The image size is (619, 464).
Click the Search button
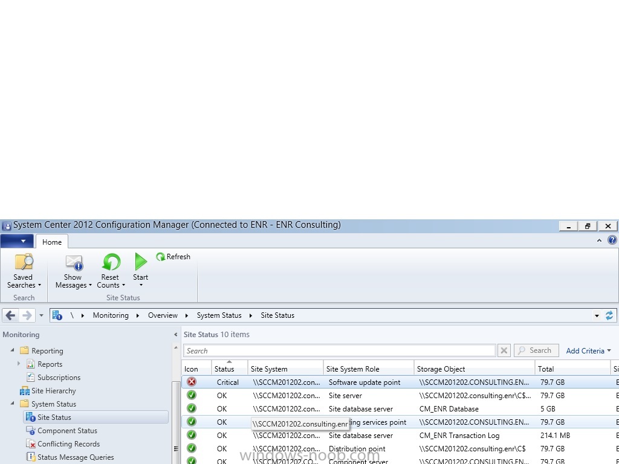tap(536, 350)
